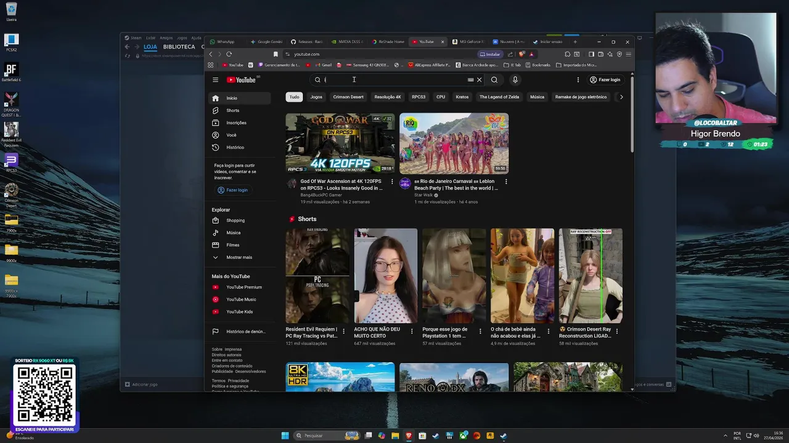Go to Início in sidebar
The image size is (789, 443).
239,98
